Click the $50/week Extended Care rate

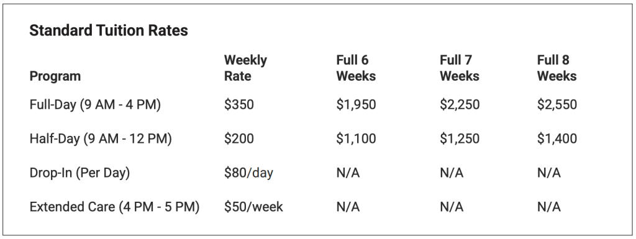pyautogui.click(x=254, y=207)
